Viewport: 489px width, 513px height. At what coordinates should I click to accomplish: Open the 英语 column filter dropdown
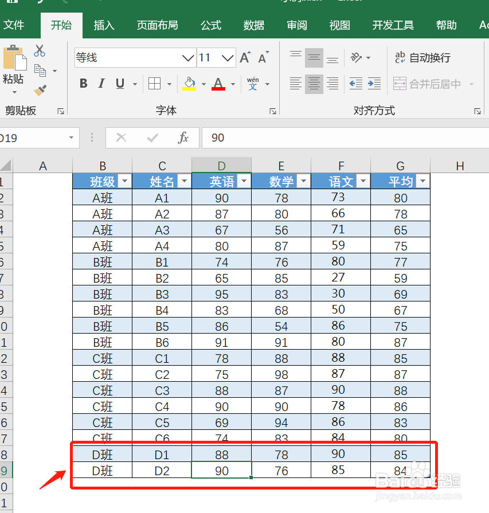point(243,181)
